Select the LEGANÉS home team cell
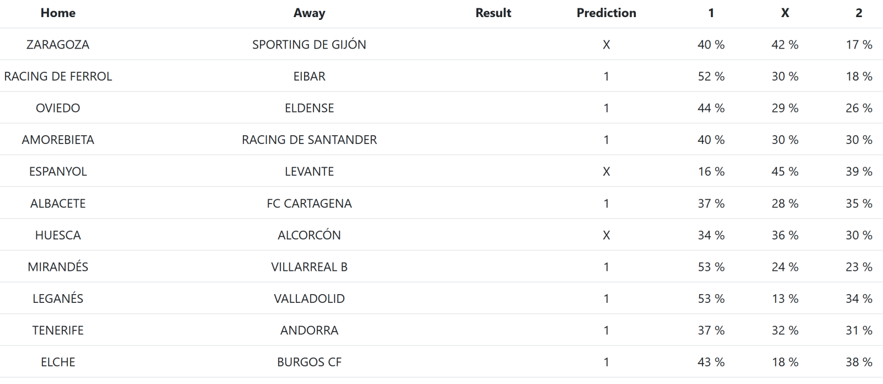The image size is (883, 384). tap(58, 298)
